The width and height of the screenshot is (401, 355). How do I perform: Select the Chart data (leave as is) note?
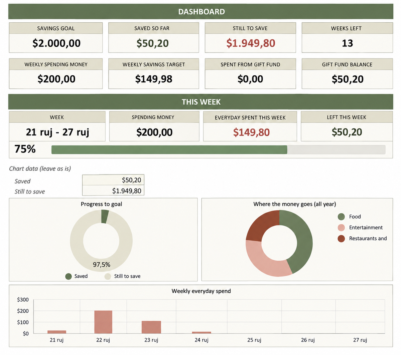[40, 168]
